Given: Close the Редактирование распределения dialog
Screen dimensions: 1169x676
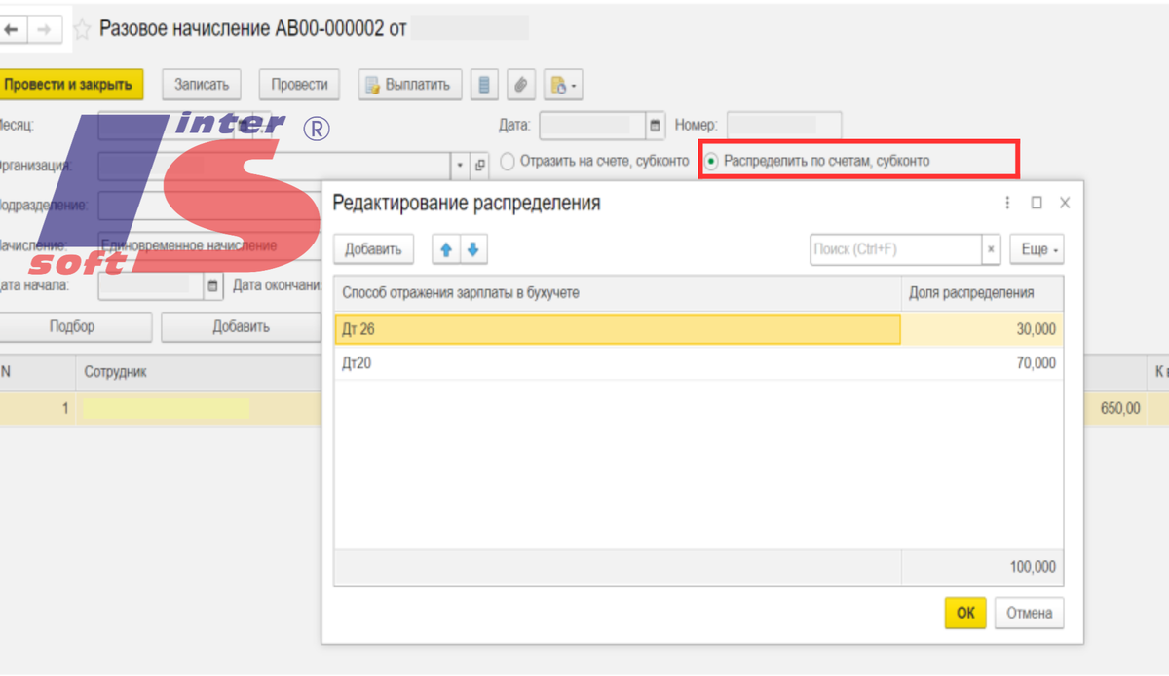Looking at the screenshot, I should click(x=1065, y=203).
